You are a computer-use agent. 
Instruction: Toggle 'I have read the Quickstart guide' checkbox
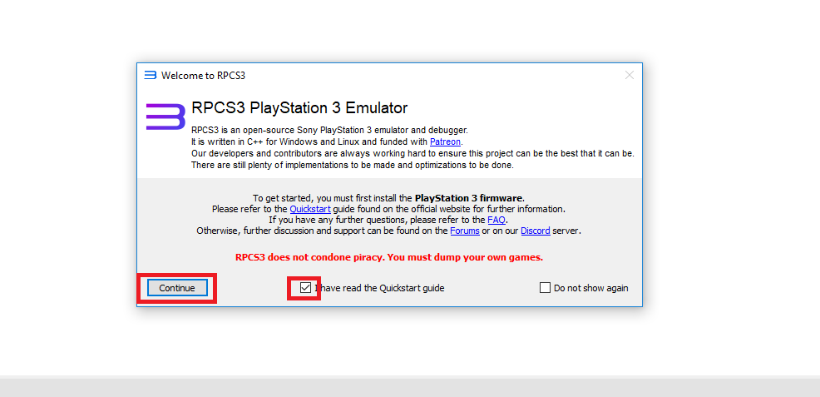[x=305, y=288]
